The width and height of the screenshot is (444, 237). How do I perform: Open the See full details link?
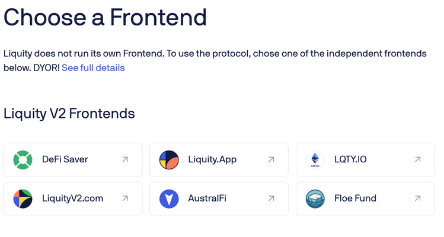pyautogui.click(x=93, y=68)
